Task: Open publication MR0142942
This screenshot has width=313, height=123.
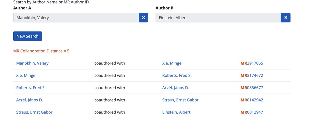Action: (252, 100)
